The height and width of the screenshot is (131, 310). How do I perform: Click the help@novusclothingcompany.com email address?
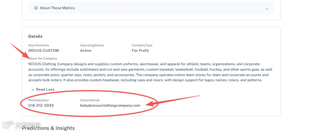[110, 105]
